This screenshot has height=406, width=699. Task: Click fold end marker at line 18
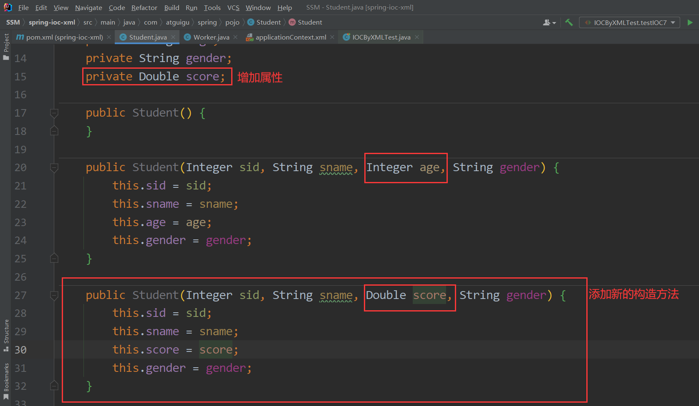point(54,131)
